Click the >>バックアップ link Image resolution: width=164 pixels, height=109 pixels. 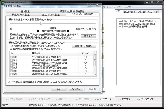(x=145, y=99)
